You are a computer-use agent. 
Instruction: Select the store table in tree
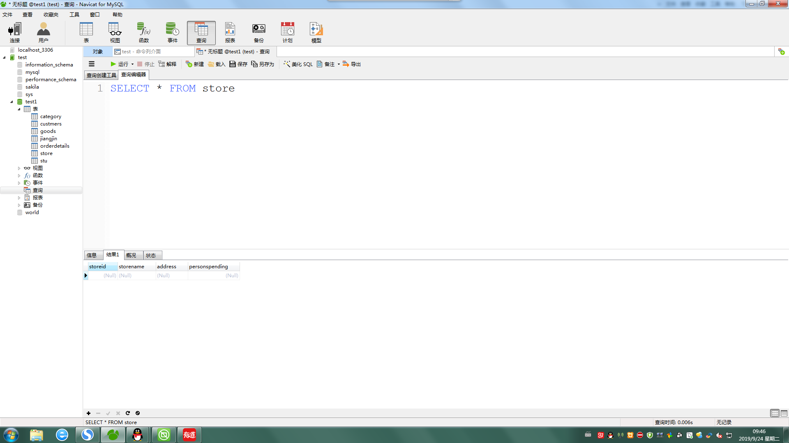click(x=46, y=153)
